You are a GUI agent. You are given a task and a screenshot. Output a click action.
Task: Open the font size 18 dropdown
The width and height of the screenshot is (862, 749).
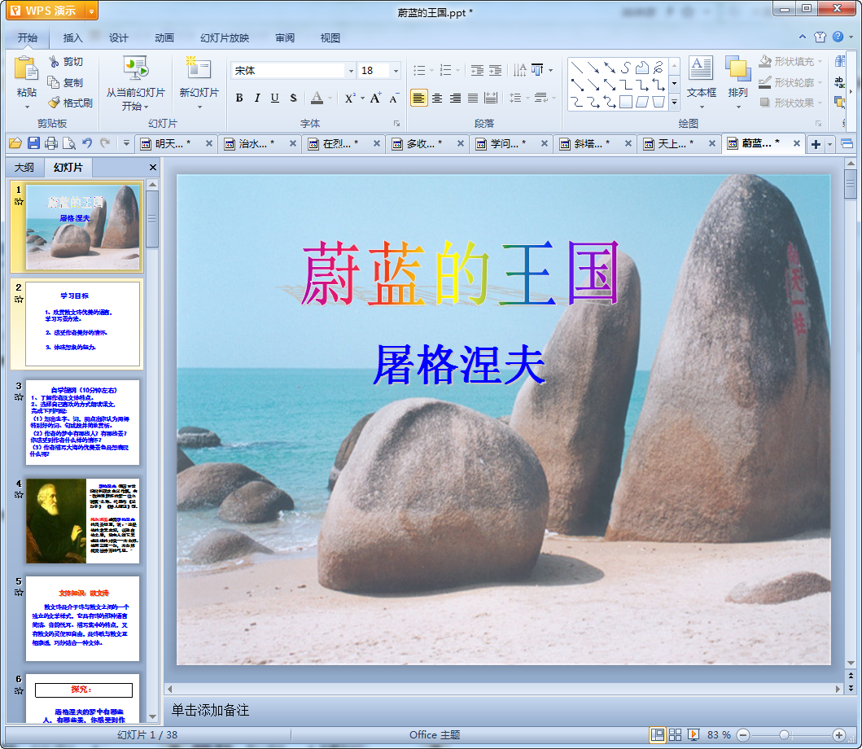[x=396, y=70]
